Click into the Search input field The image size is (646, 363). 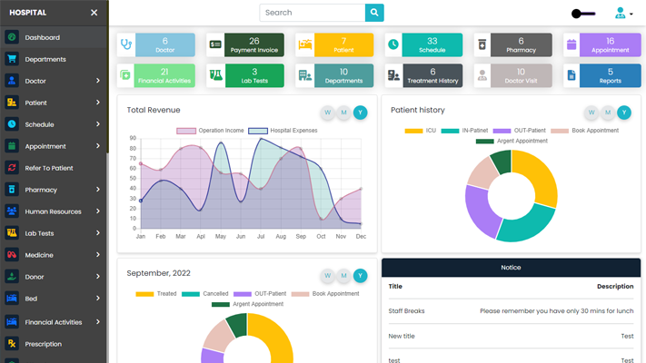point(313,13)
